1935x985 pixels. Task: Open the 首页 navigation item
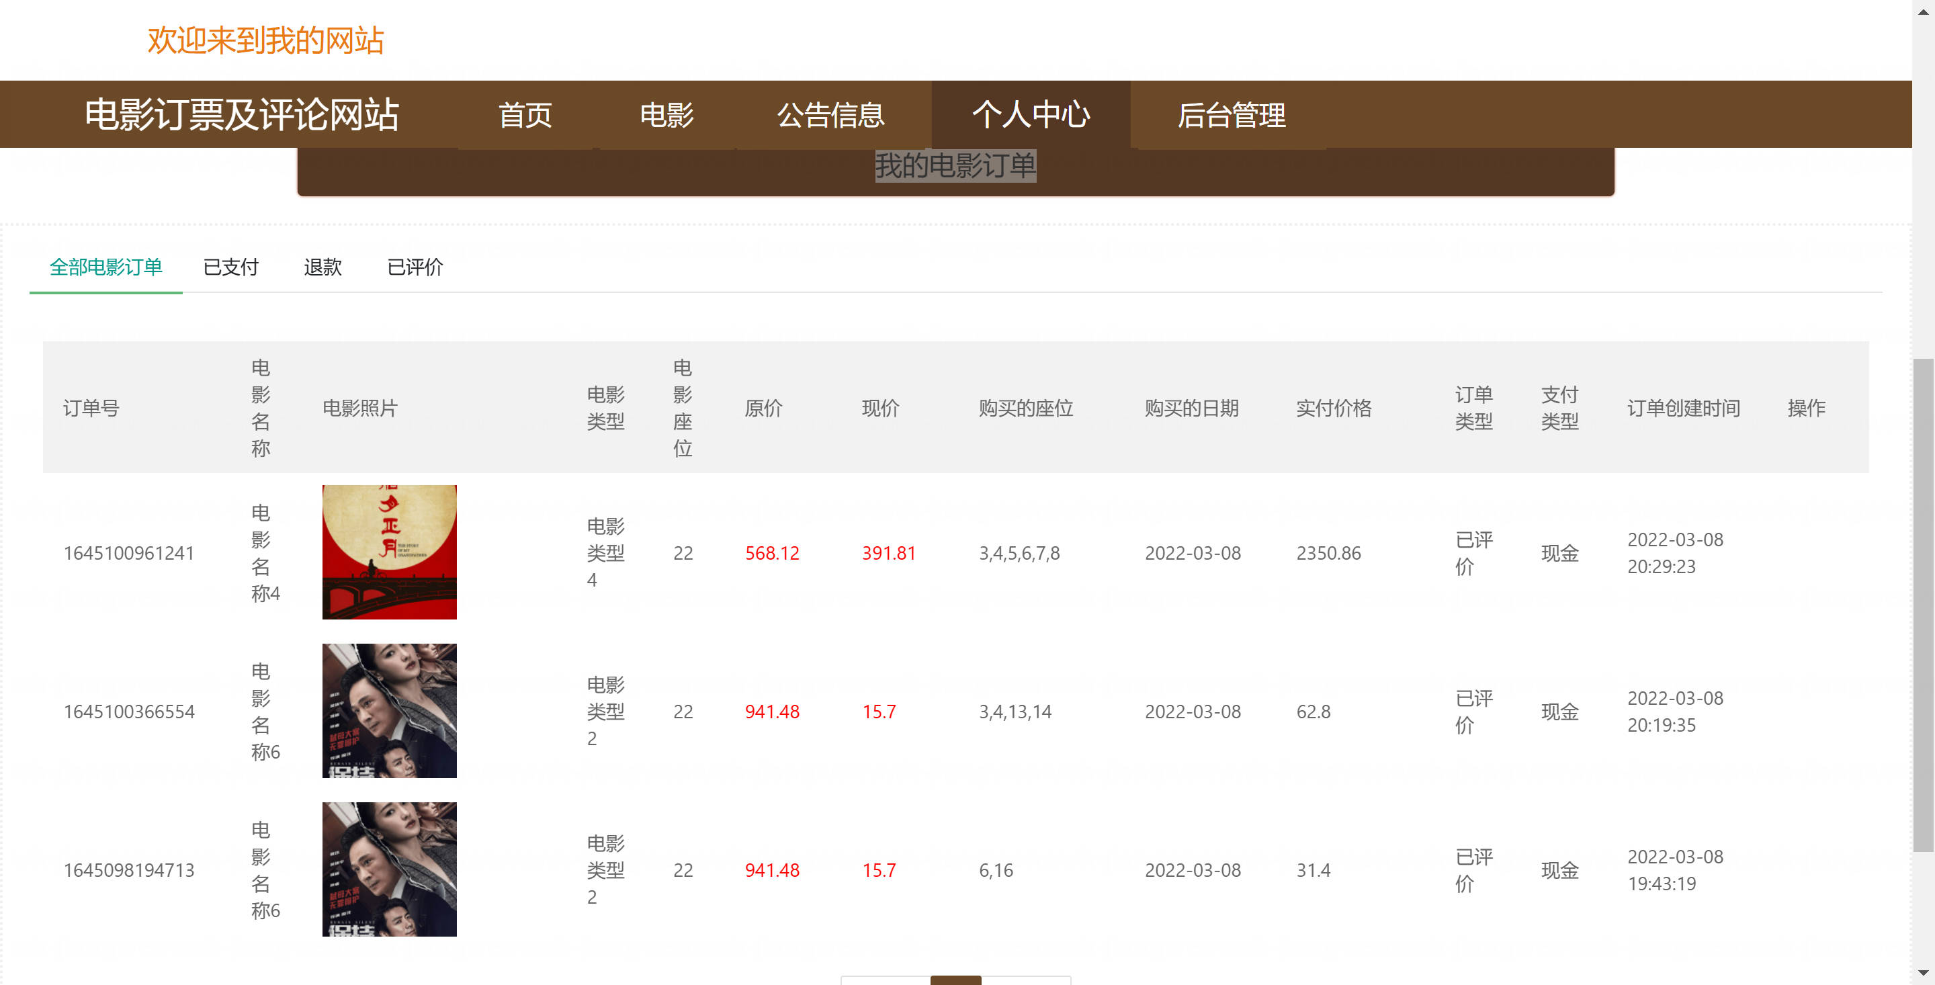tap(525, 115)
